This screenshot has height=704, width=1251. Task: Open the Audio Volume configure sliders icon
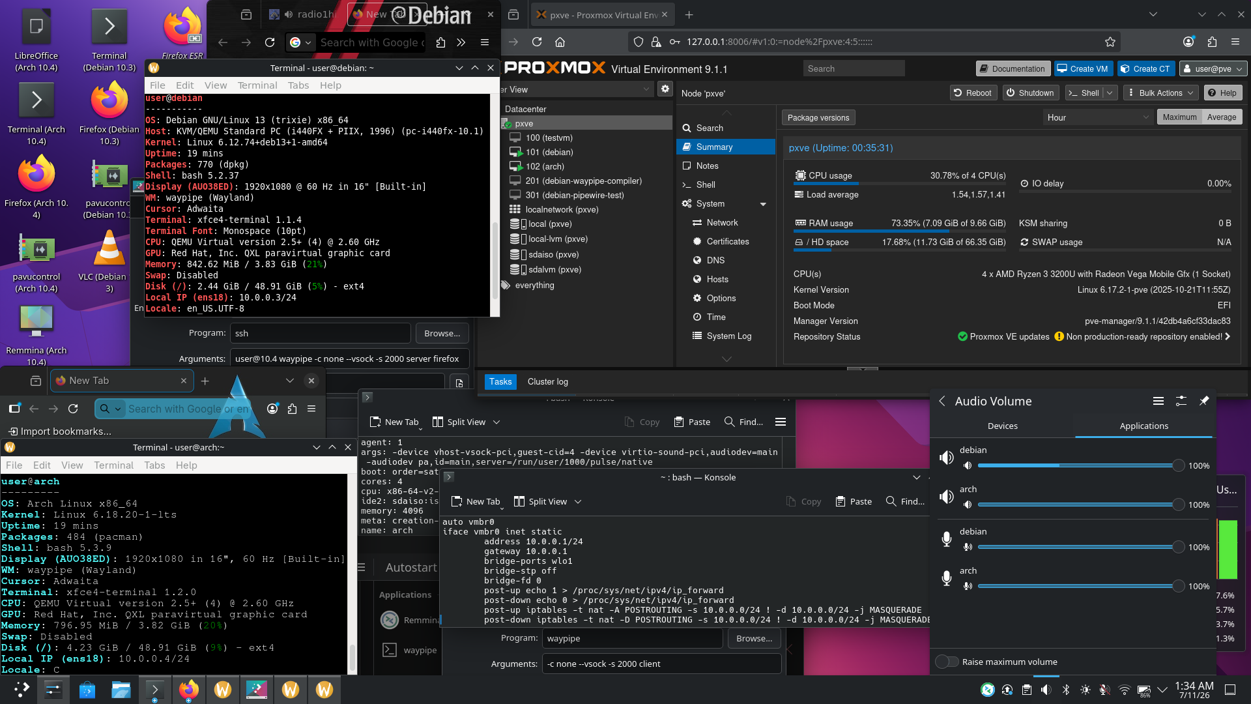tap(1181, 401)
